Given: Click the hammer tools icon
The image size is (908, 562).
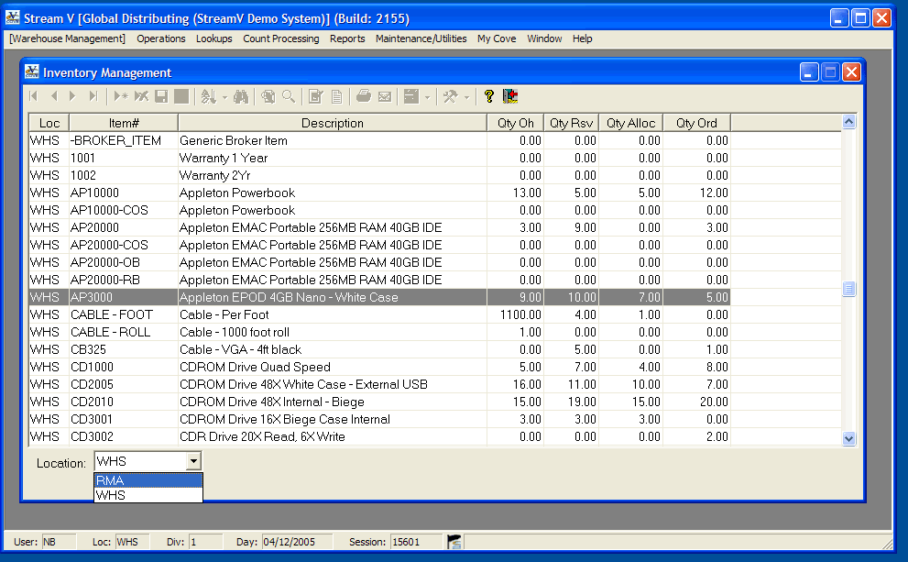Looking at the screenshot, I should tap(451, 96).
